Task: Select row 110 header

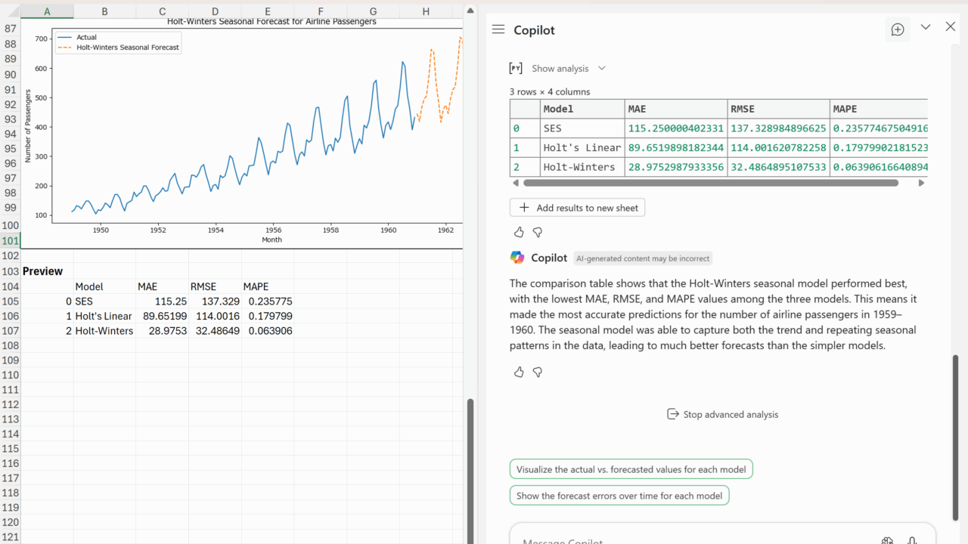Action: coord(10,375)
